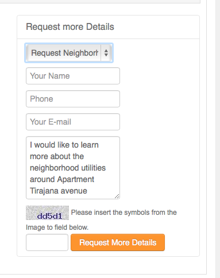Click inside the message text area
The height and width of the screenshot is (278, 220).
(73, 168)
